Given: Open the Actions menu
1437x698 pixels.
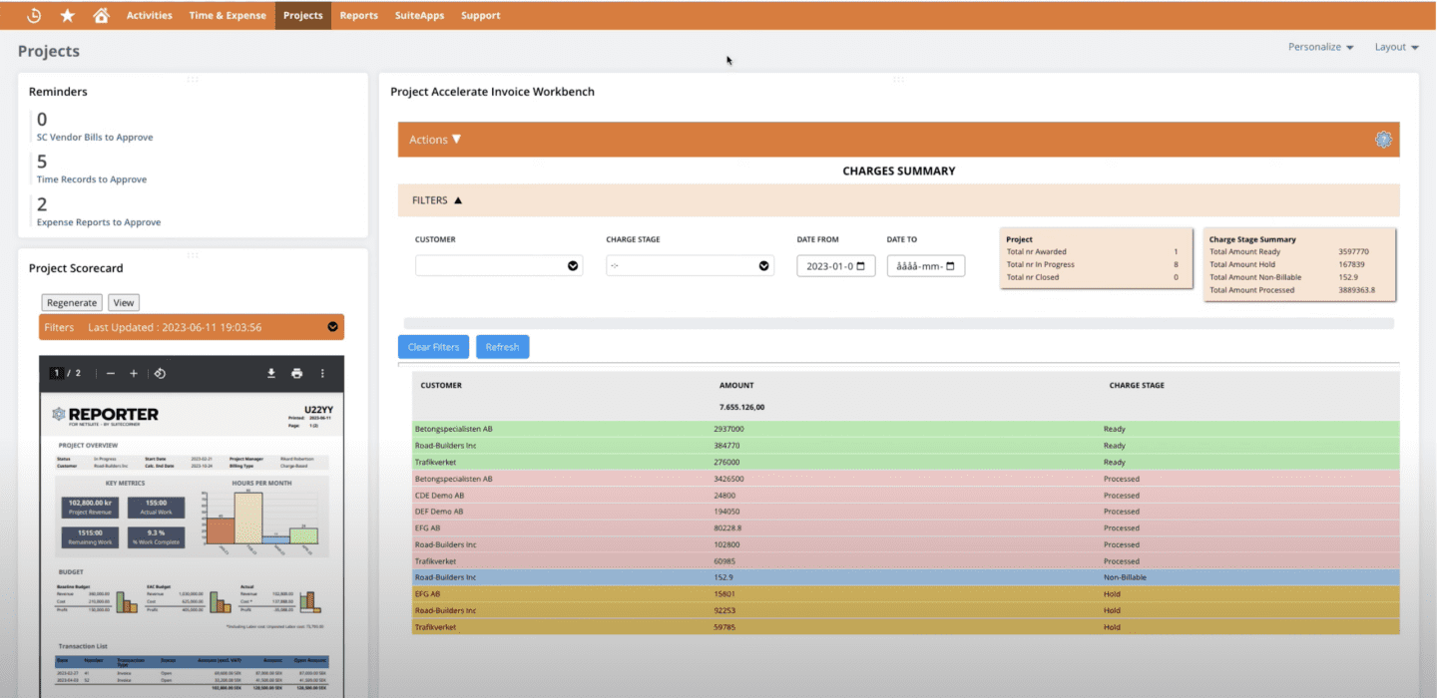Looking at the screenshot, I should pyautogui.click(x=433, y=140).
